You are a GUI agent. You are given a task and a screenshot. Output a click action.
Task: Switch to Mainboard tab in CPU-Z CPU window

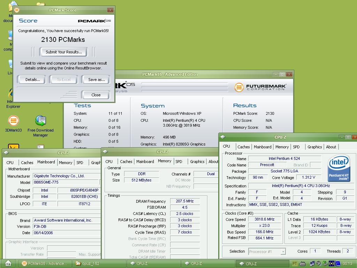tap(263, 147)
